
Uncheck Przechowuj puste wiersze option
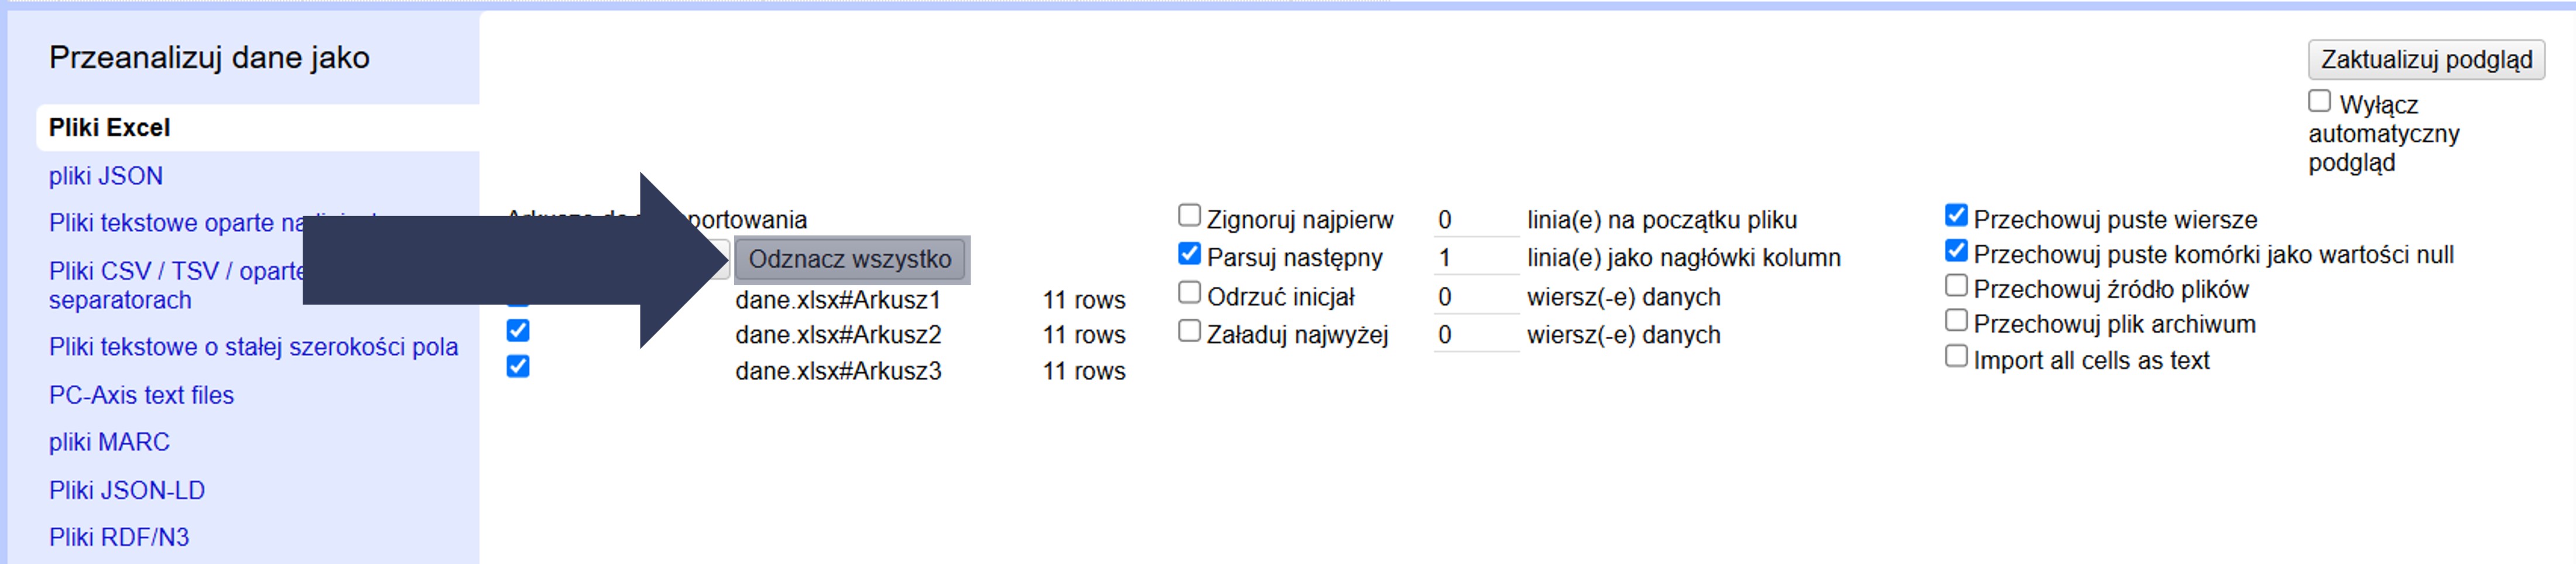coord(1956,216)
